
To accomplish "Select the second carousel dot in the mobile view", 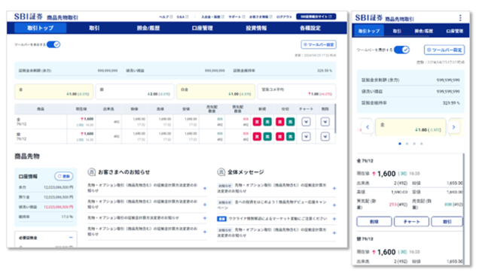I will (x=407, y=144).
